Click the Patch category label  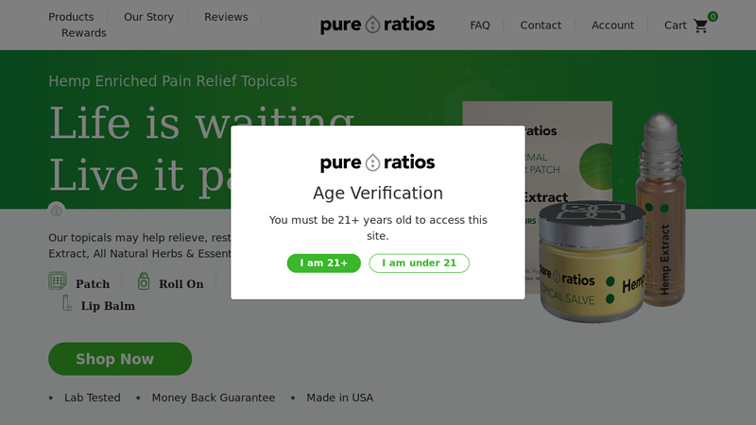93,284
